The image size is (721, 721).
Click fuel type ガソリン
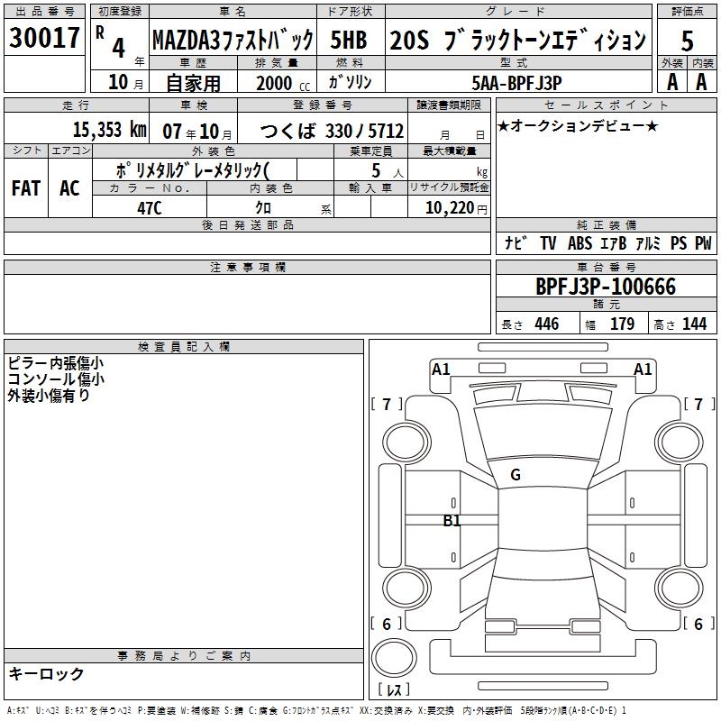coord(350,82)
